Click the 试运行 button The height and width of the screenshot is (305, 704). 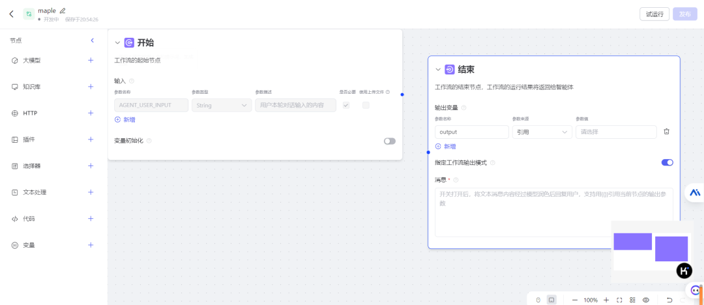click(654, 14)
